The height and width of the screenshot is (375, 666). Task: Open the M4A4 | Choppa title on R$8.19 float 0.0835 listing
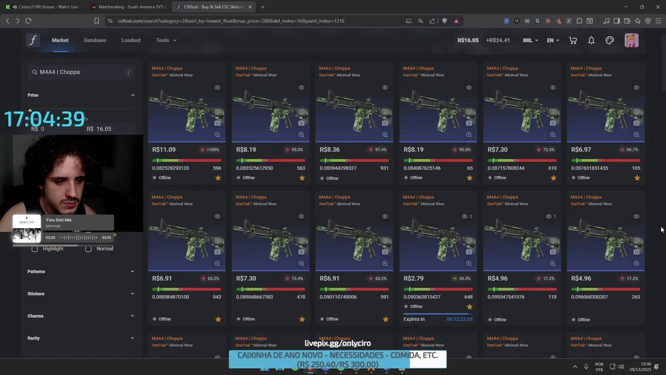[x=251, y=68]
